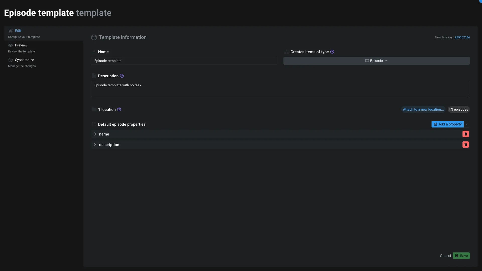Expand the name property row

point(95,134)
